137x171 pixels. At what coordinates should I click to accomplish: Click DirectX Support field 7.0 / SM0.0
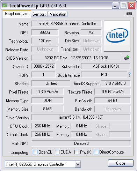tap(116, 83)
